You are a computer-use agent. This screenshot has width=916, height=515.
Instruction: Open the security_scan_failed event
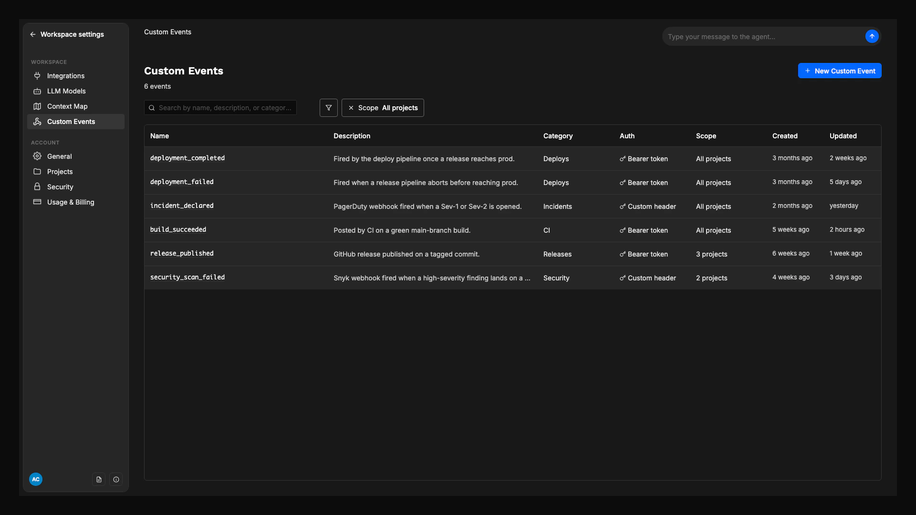[x=187, y=278]
